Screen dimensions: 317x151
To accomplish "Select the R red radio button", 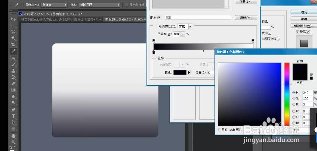I will [x=294, y=111].
